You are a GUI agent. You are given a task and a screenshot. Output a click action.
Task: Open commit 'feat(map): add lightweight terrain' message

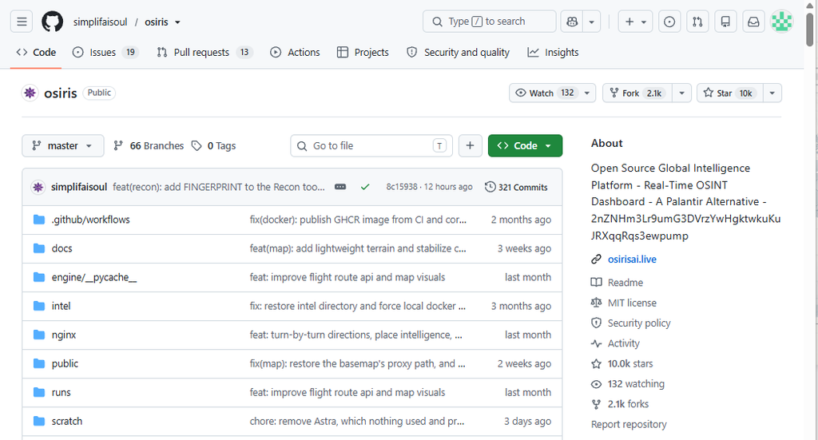[358, 248]
